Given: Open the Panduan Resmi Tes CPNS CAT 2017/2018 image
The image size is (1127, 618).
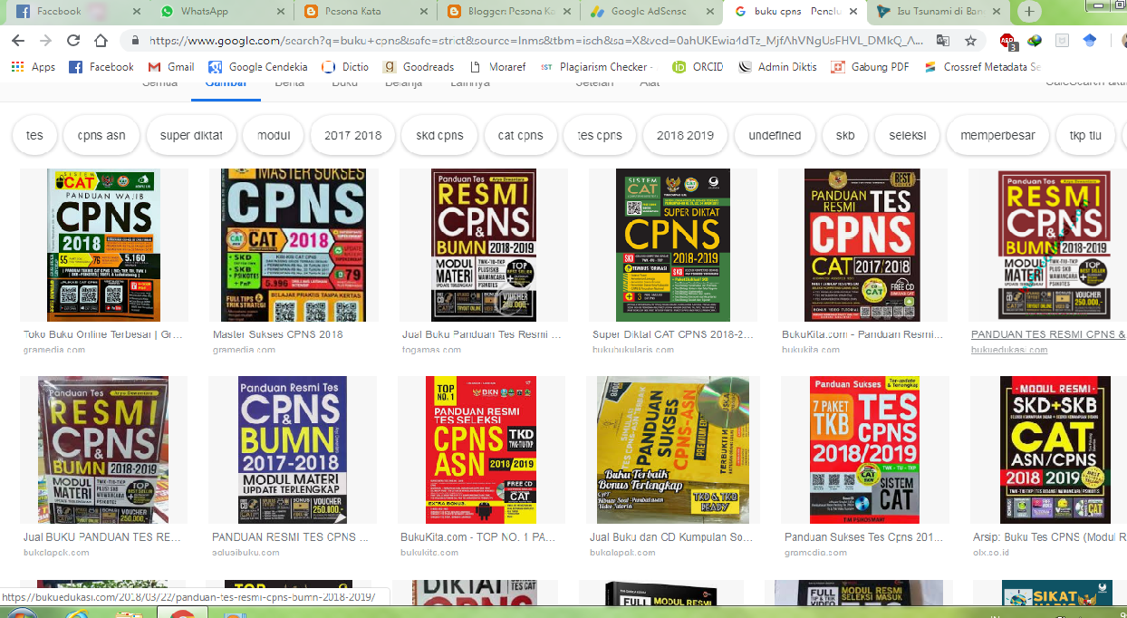Looking at the screenshot, I should pyautogui.click(x=862, y=245).
